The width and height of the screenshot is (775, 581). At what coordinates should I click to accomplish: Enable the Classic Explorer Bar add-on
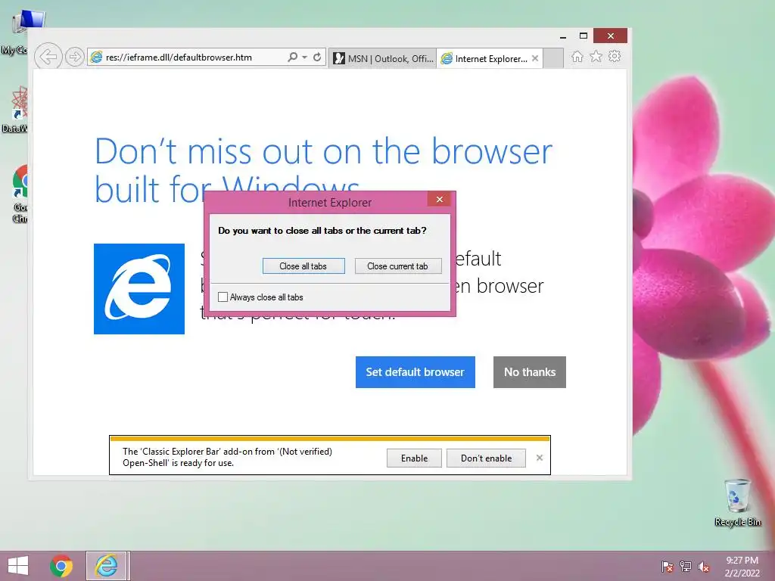414,458
